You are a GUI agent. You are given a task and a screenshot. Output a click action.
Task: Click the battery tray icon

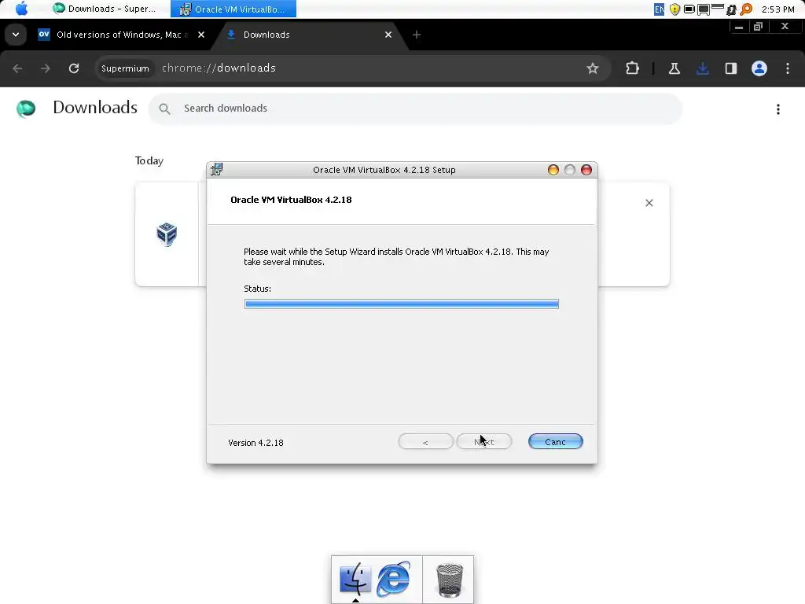[689, 9]
